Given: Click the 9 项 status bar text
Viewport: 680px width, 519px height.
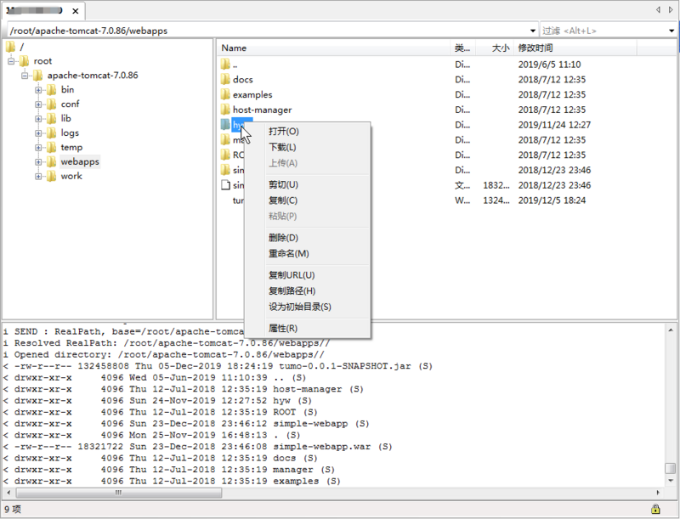Looking at the screenshot, I should pos(13,509).
